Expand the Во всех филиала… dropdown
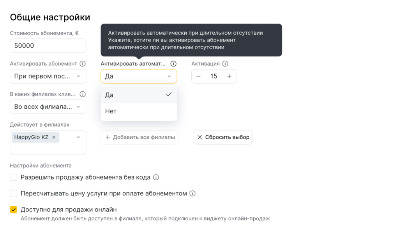This screenshot has height=232, width=399. point(48,107)
